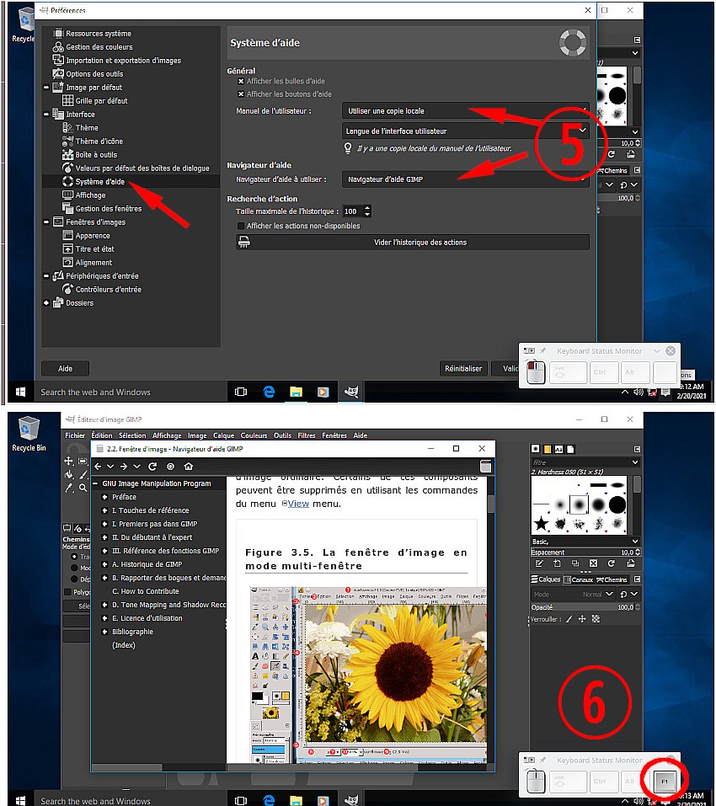Duplicate the selected brush
Screen dimensions: 716x806
[x=575, y=563]
